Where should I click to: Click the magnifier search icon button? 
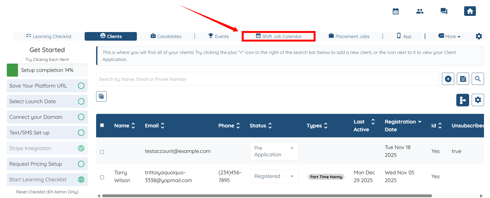coord(478,79)
